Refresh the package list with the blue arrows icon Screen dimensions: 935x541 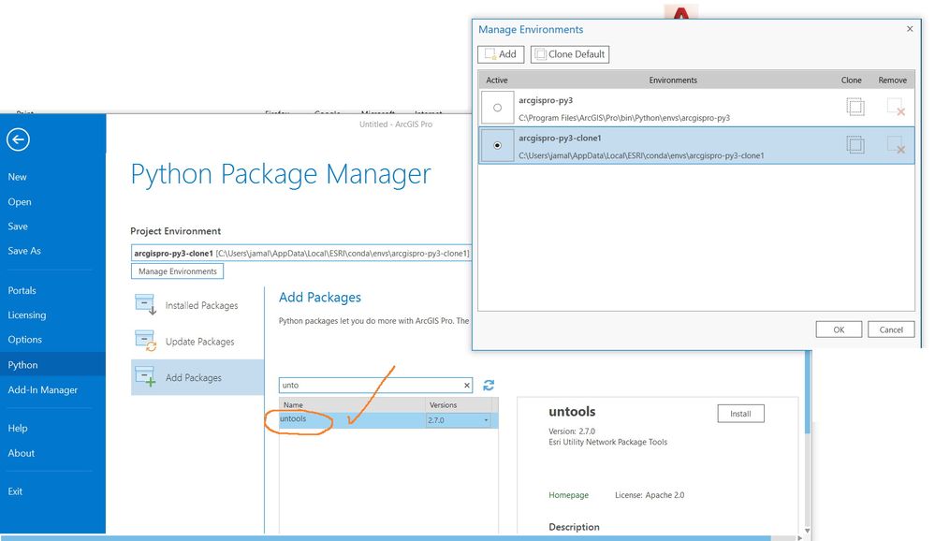[489, 386]
